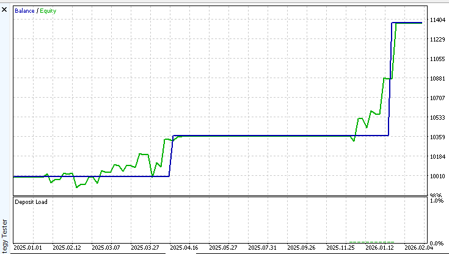Click the 2025.01.01 date label
Screen dimensions: 449x254
[x=27, y=247]
